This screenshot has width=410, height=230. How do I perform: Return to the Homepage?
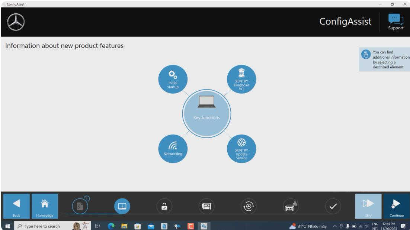45,206
